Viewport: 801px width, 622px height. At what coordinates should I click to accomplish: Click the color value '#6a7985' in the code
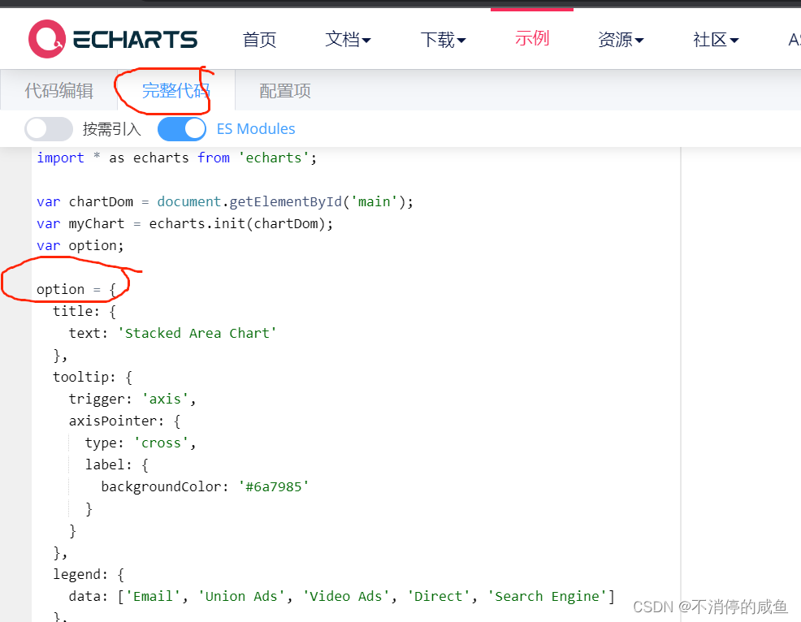point(274,486)
